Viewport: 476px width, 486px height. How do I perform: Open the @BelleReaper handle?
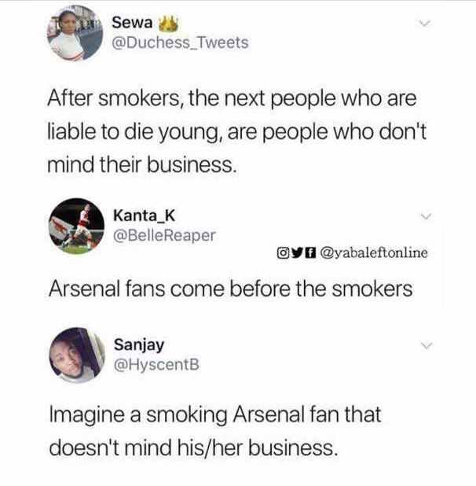(x=164, y=236)
